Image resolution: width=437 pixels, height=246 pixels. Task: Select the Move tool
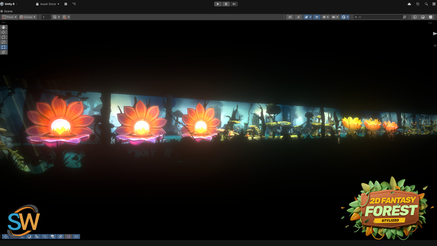(4, 32)
